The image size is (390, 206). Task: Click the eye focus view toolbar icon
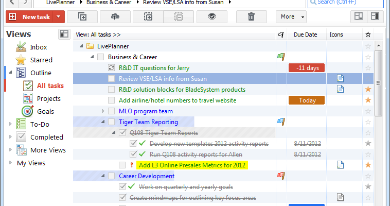[x=211, y=16]
